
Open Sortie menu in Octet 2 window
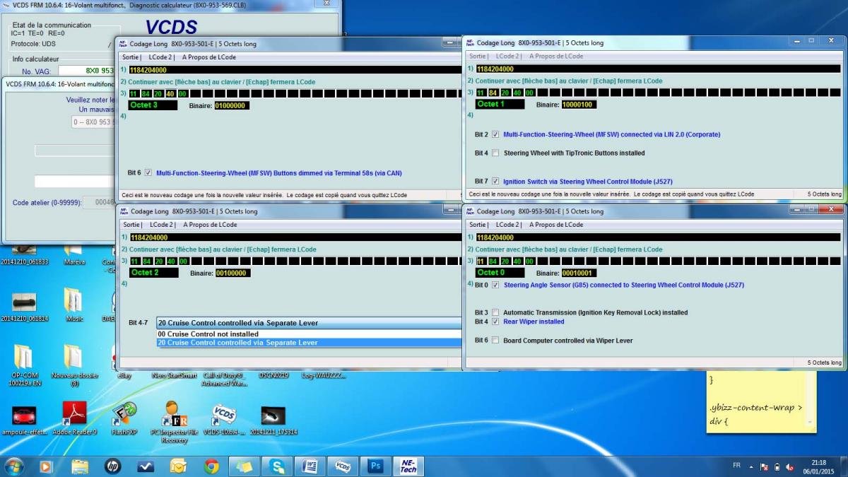click(x=131, y=225)
